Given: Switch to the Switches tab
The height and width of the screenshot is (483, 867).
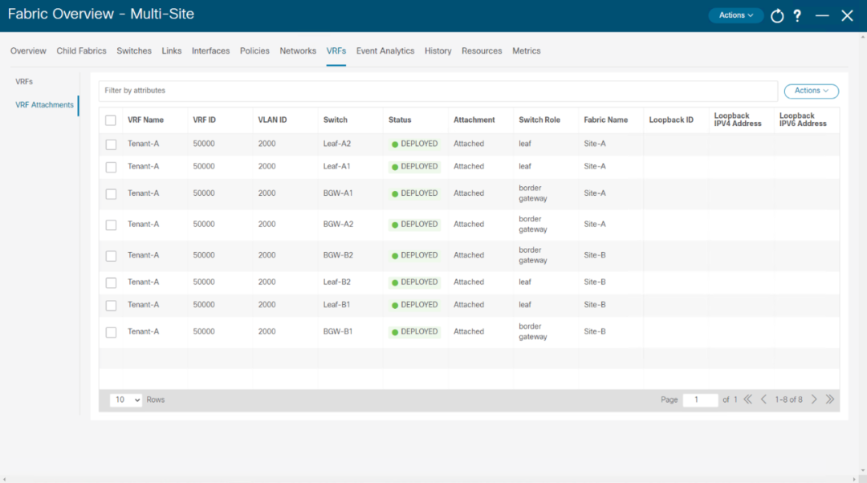Looking at the screenshot, I should click(x=134, y=51).
